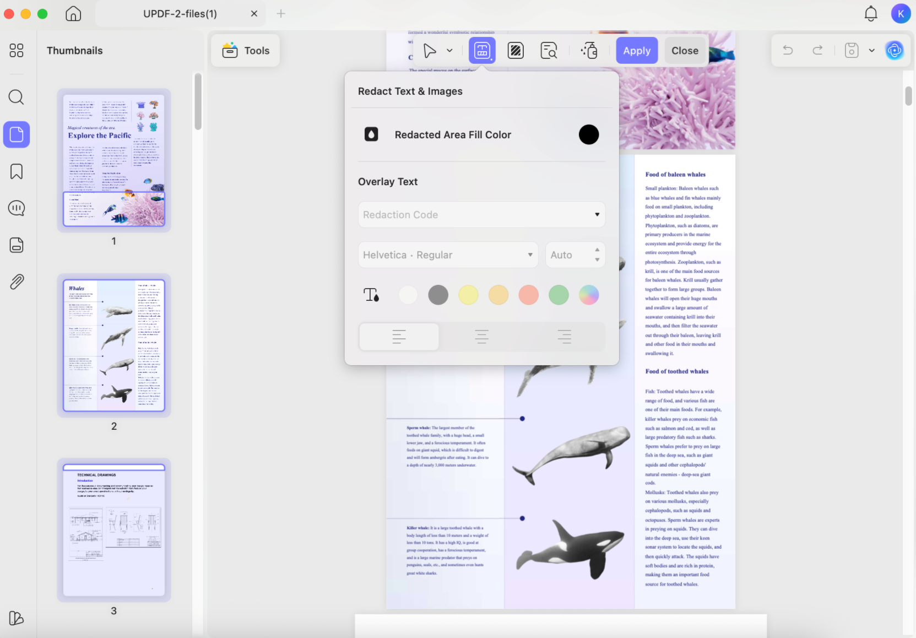
Task: Select page 3 Technical Drawings thumbnail
Action: 114,530
